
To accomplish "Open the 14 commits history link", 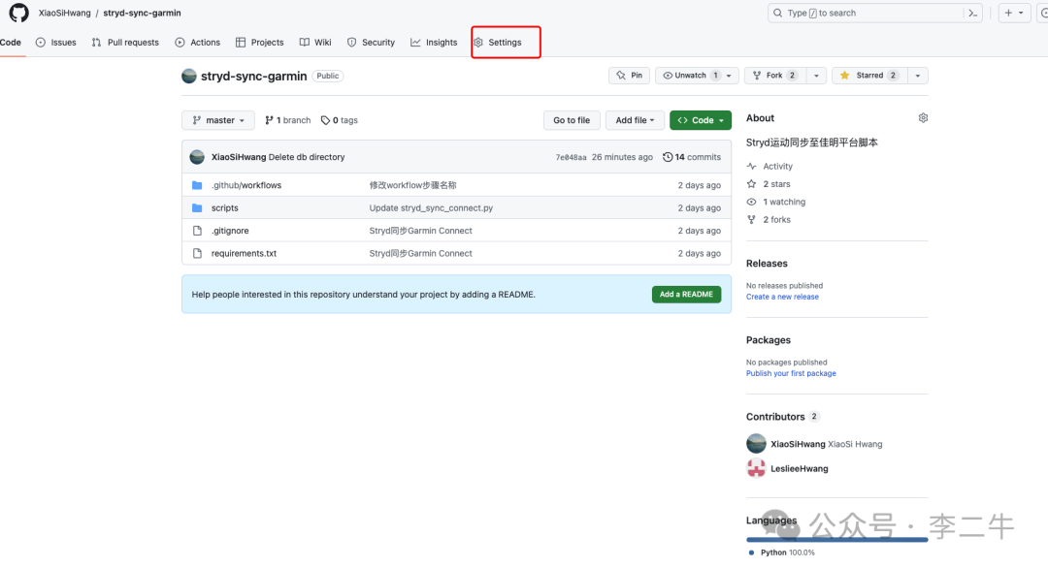I will point(692,157).
